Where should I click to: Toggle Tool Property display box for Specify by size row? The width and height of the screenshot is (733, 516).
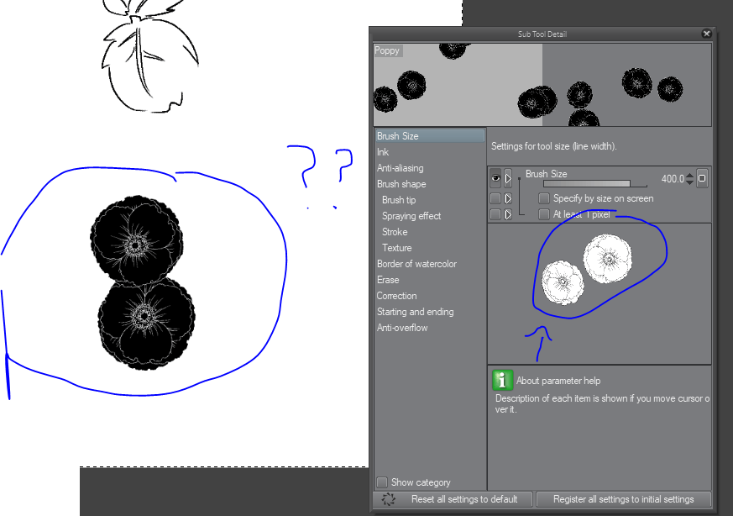[495, 198]
